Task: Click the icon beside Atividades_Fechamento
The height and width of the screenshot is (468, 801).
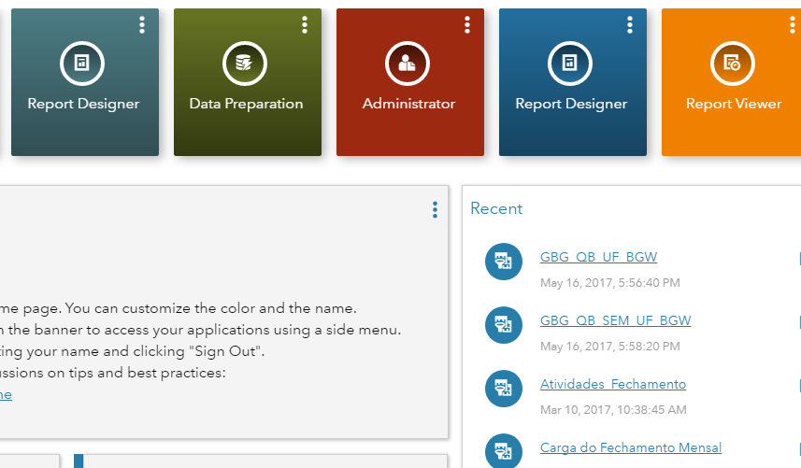Action: [x=504, y=388]
